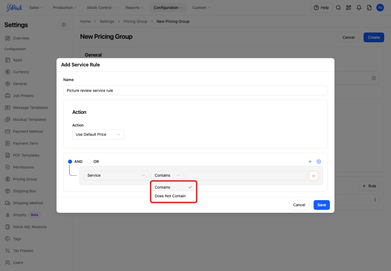Click the Add Rule button
The height and width of the screenshot is (271, 391).
point(369,186)
